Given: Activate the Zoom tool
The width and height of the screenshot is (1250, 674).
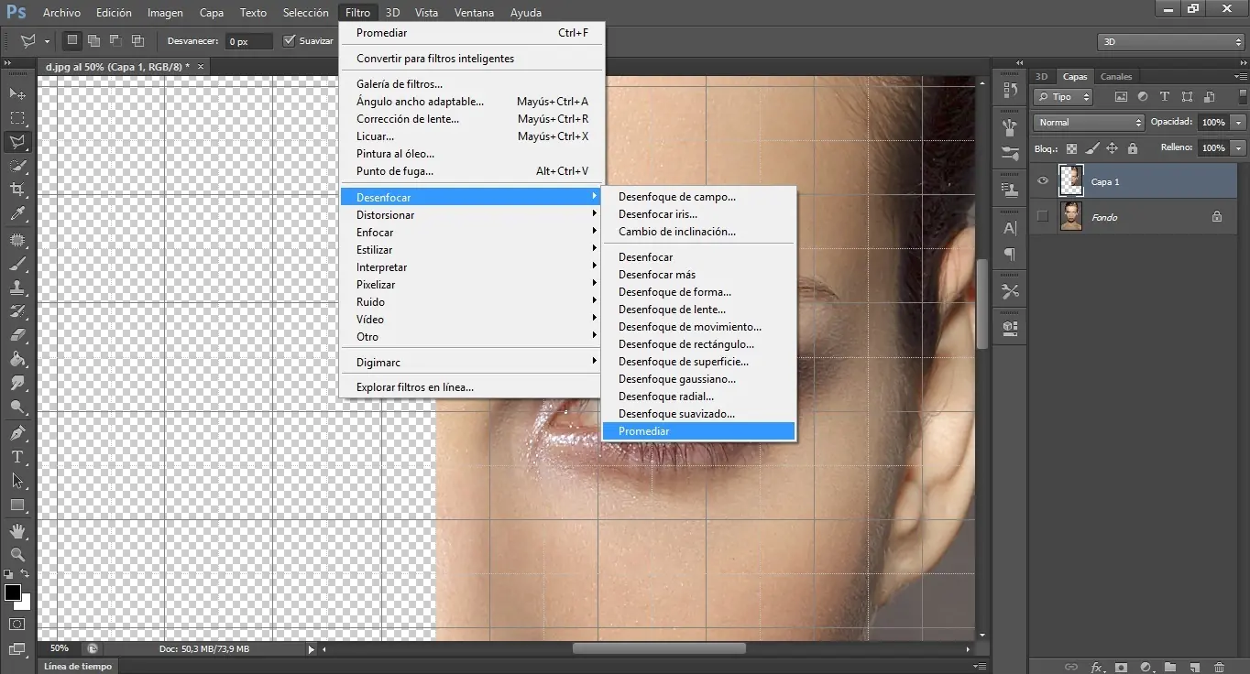Looking at the screenshot, I should pos(18,555).
